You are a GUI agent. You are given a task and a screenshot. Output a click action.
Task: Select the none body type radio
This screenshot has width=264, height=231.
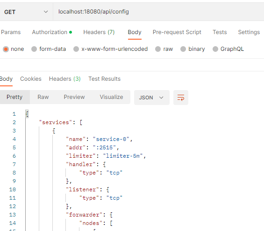(6, 49)
